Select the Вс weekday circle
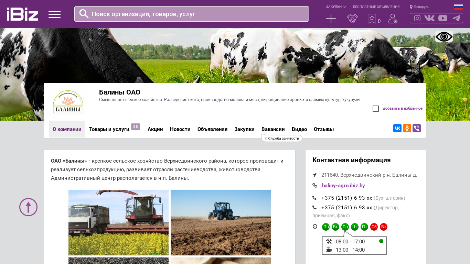 tap(384, 227)
